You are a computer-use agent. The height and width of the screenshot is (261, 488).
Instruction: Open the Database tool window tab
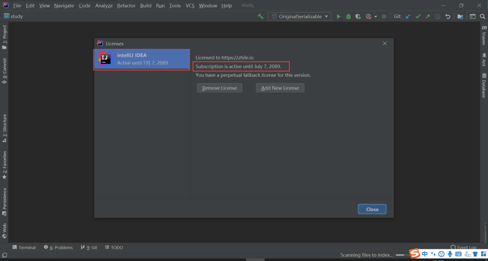click(x=484, y=86)
